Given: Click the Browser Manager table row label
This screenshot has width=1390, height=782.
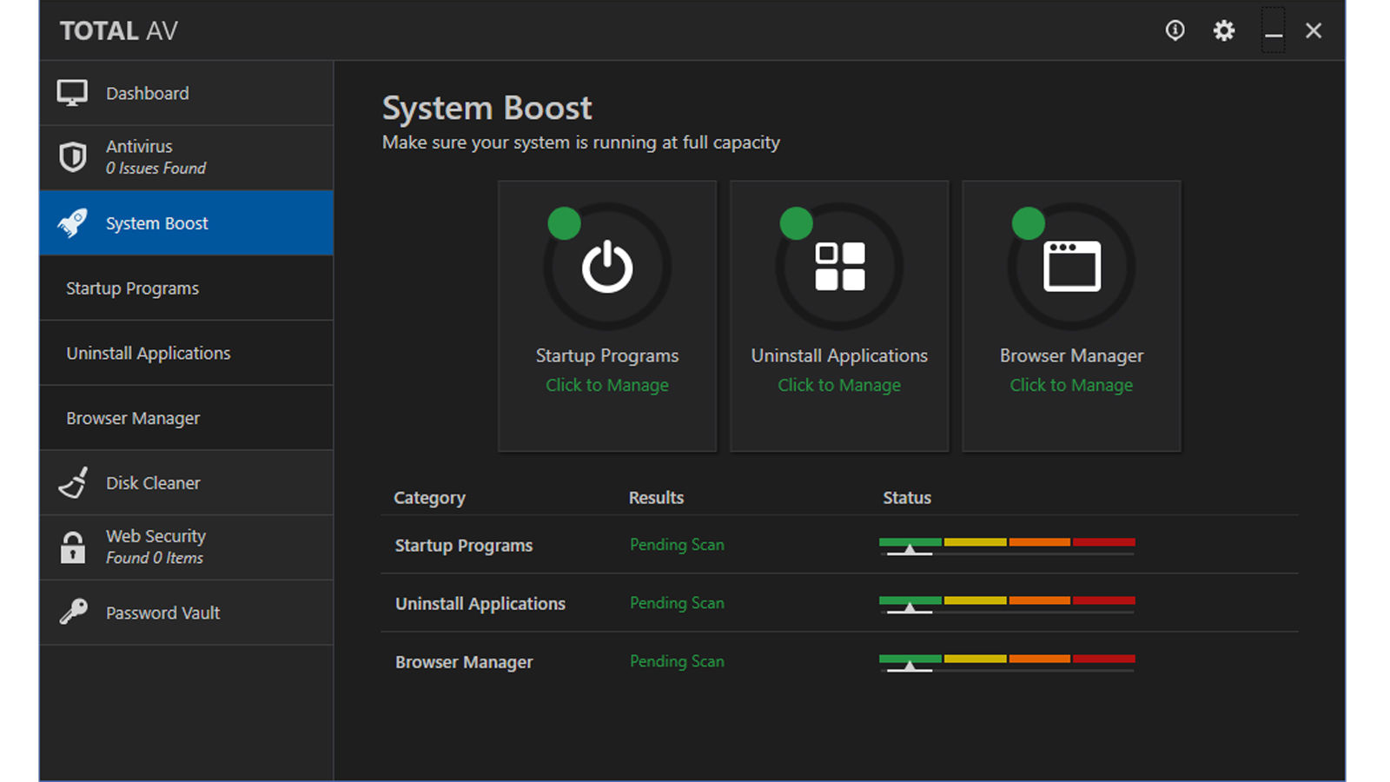Looking at the screenshot, I should 464,662.
